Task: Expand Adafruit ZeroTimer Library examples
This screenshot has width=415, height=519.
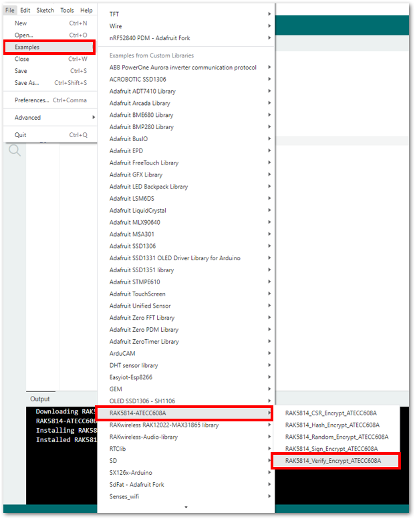Action: pos(186,341)
